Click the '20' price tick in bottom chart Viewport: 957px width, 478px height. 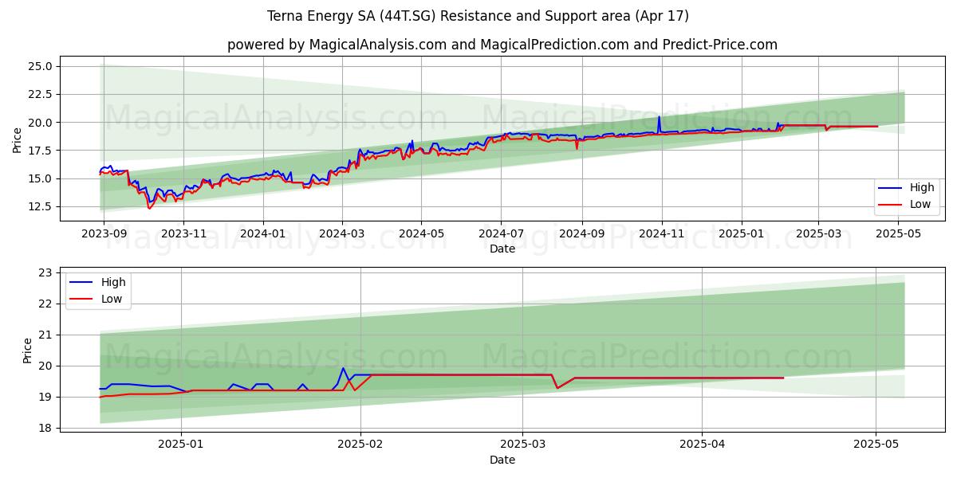(46, 366)
